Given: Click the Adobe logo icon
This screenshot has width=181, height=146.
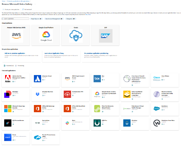Looking at the screenshot, I should (x=8, y=79).
